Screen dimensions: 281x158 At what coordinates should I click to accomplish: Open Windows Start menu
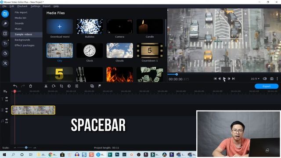coord(4,154)
